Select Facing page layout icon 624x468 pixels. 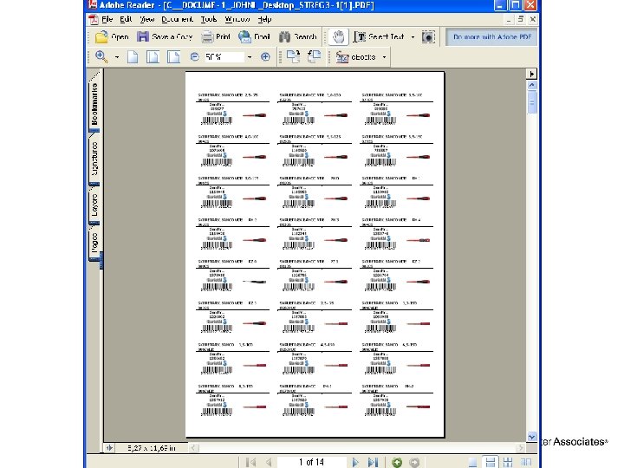[526, 462]
